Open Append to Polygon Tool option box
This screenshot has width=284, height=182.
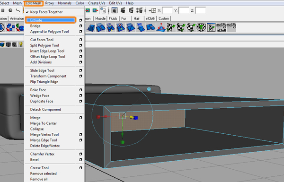coord(80,32)
